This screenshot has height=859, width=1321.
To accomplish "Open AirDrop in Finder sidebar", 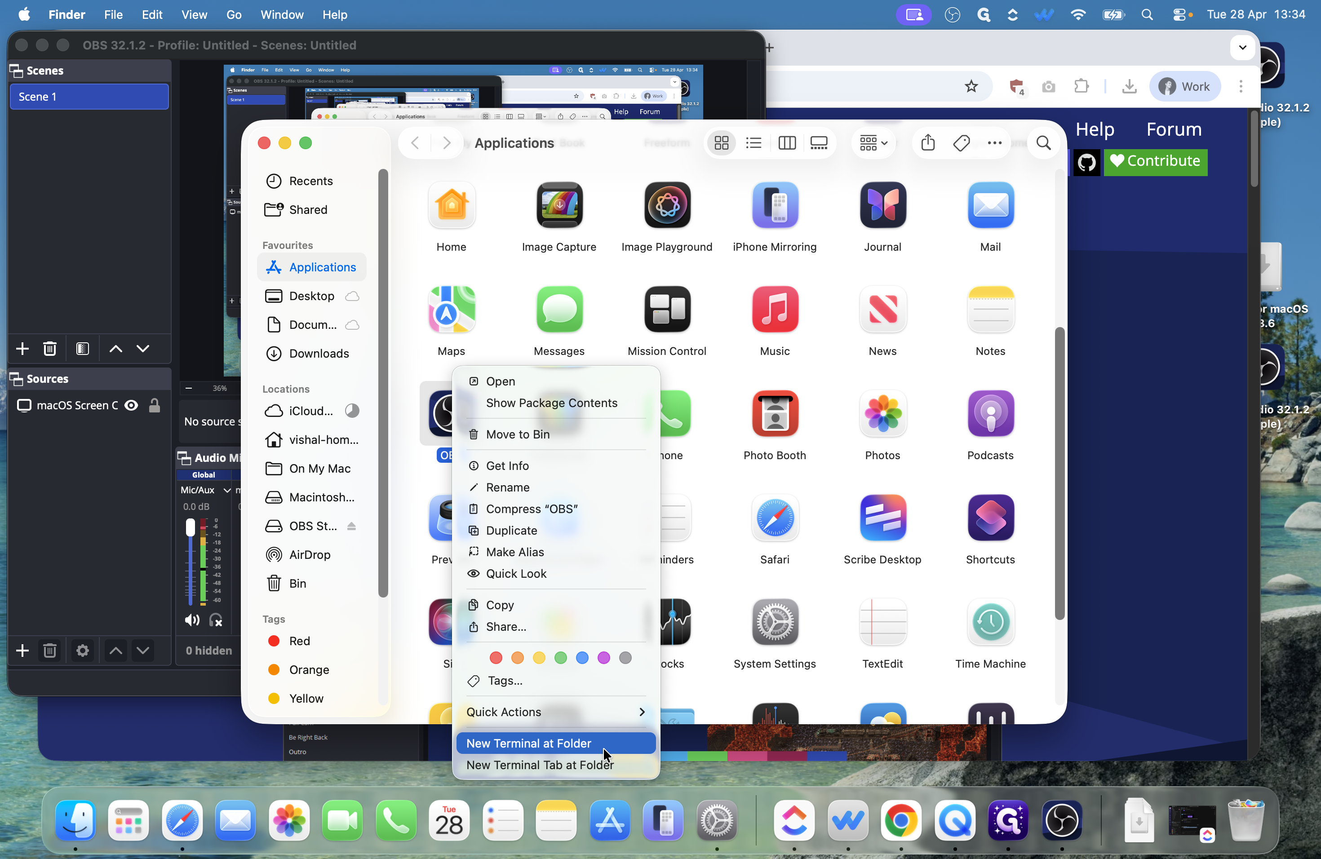I will pos(311,555).
